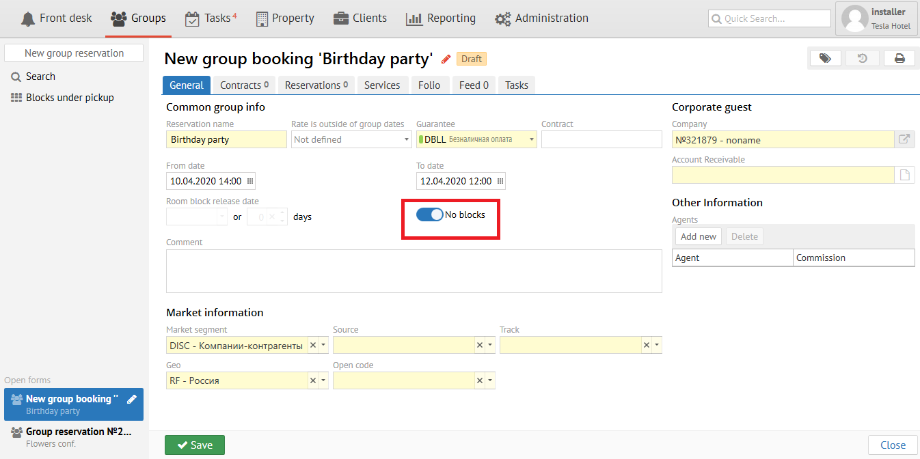This screenshot has width=920, height=459.
Task: Click the pencil icon next to booking title
Action: point(446,59)
